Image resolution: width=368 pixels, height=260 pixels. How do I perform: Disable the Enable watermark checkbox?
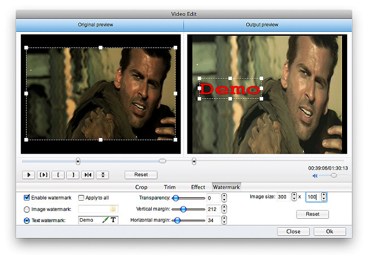27,197
